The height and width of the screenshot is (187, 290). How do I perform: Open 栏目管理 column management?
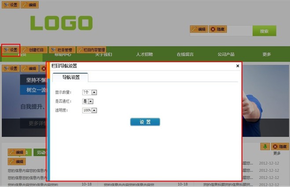point(61,50)
